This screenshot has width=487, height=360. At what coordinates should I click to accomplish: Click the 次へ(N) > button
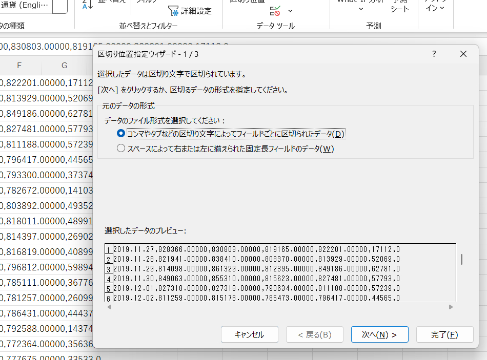coord(379,334)
